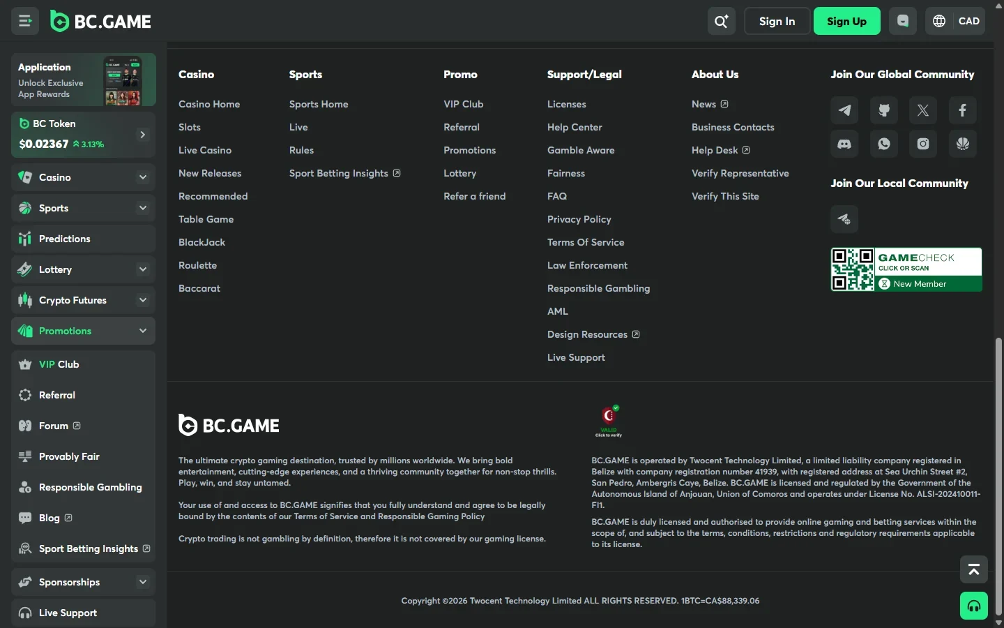Toggle the sidebar menu hamburger icon
This screenshot has height=628, width=1004.
pyautogui.click(x=25, y=21)
